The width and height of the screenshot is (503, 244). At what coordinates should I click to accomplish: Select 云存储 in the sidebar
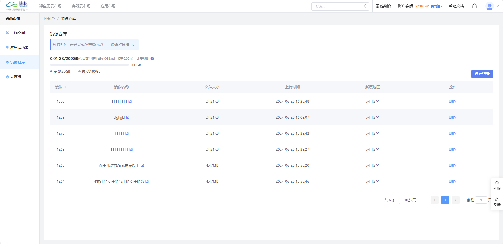tap(20, 77)
